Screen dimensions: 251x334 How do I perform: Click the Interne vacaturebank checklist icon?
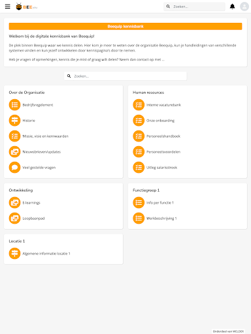pyautogui.click(x=139, y=105)
